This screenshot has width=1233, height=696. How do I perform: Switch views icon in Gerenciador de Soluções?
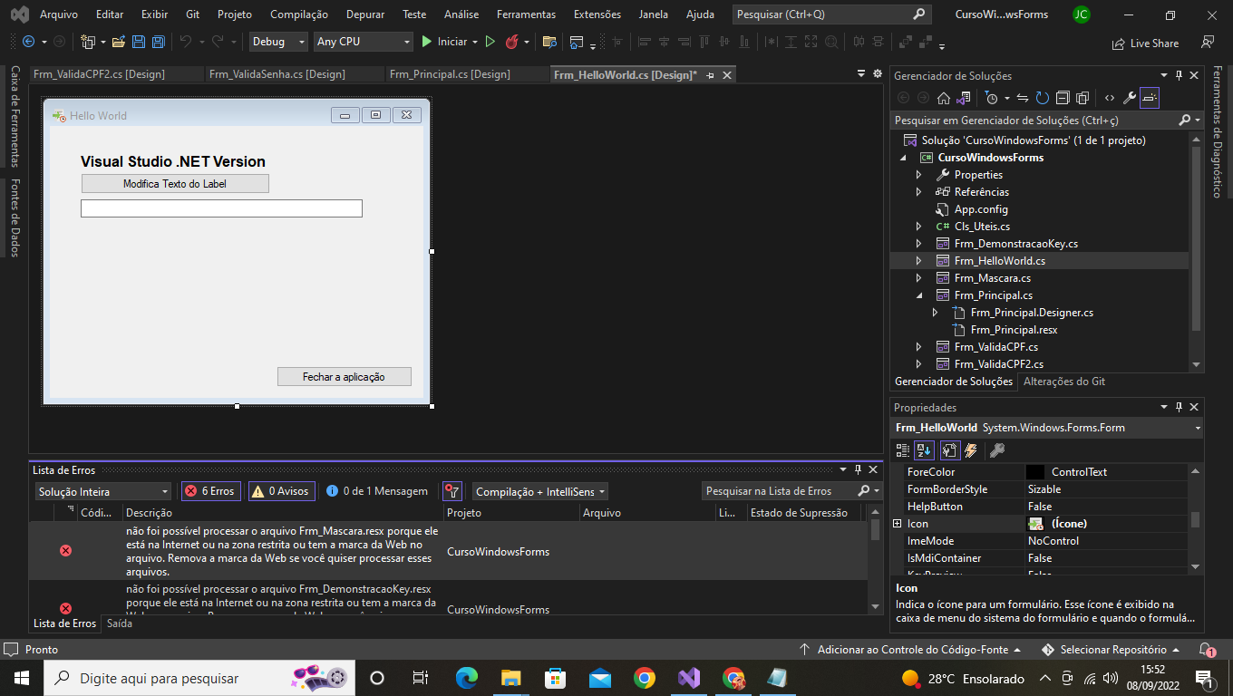tap(964, 98)
